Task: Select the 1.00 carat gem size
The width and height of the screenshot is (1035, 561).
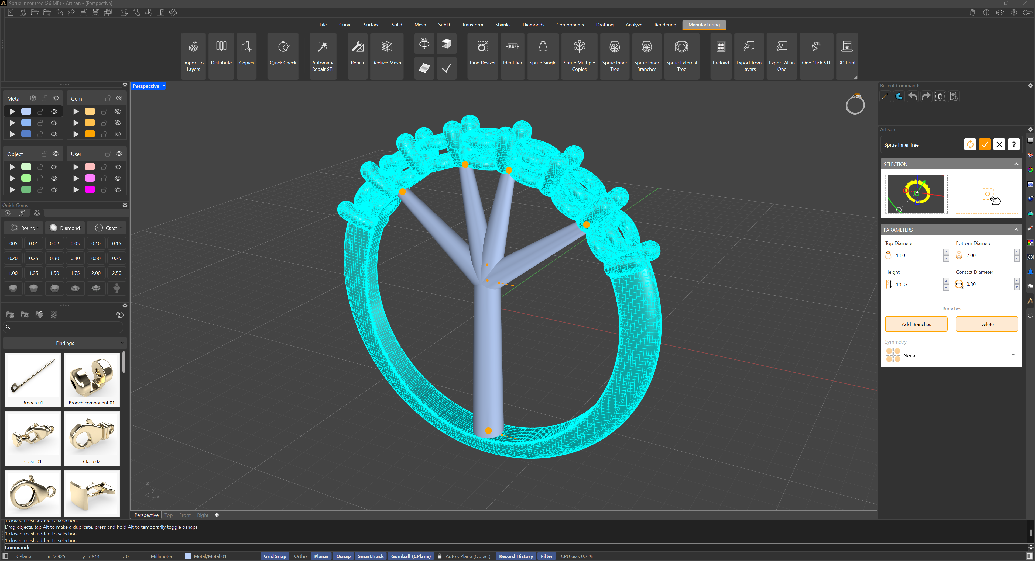Action: pyautogui.click(x=13, y=273)
